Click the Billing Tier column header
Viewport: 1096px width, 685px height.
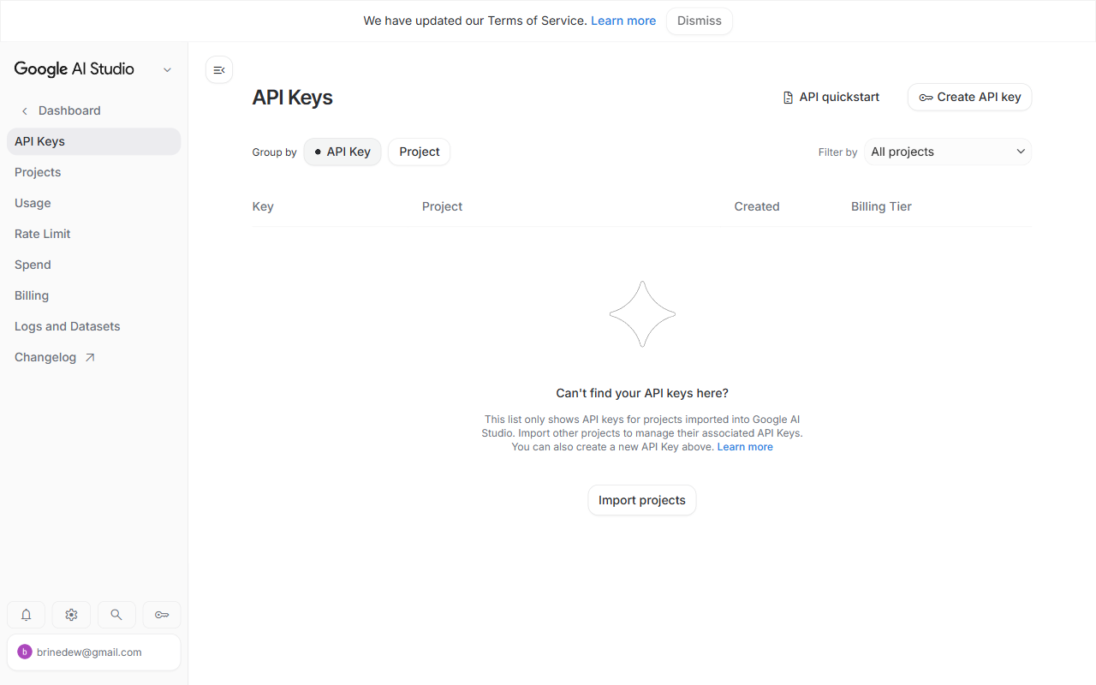881,206
